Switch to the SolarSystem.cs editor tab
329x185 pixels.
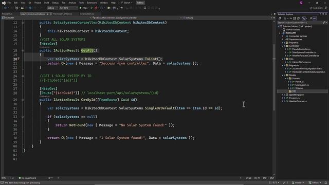click(87, 14)
